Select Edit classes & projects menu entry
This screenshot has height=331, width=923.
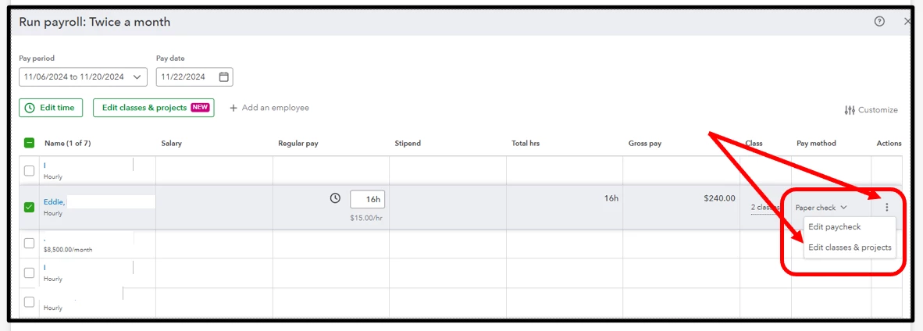[x=850, y=247]
